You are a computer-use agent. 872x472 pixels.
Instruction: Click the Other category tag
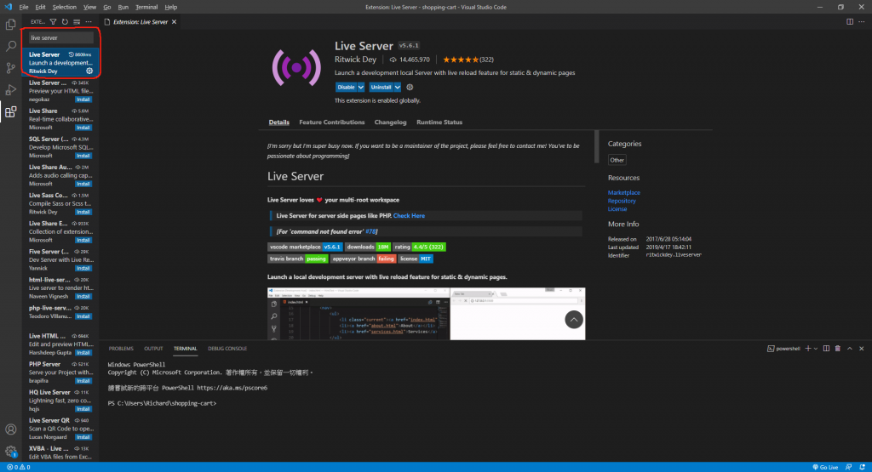point(617,160)
